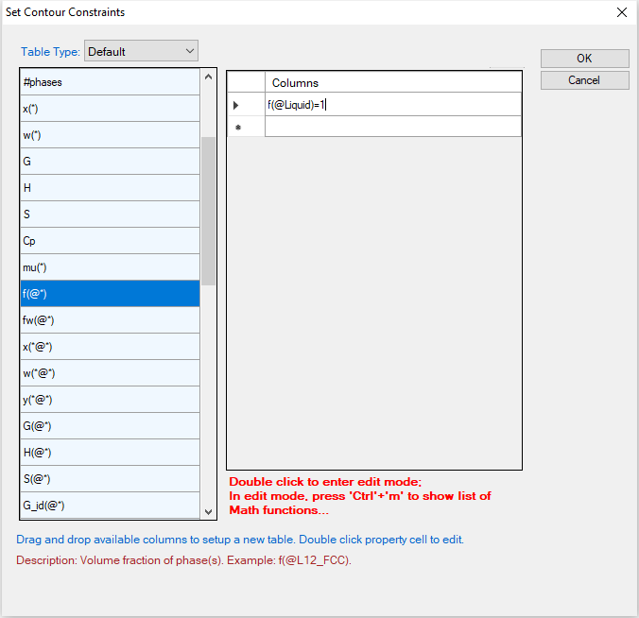Pick the S entropy item

click(x=110, y=215)
